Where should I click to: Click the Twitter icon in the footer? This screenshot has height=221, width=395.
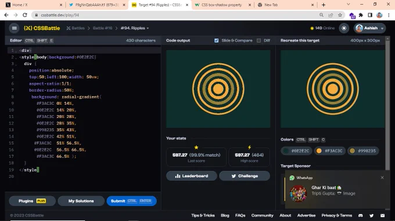(372, 215)
